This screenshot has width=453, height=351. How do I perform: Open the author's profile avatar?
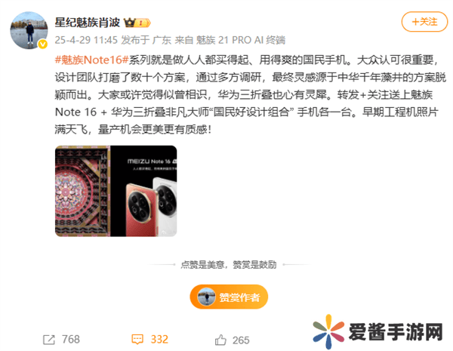29,30
